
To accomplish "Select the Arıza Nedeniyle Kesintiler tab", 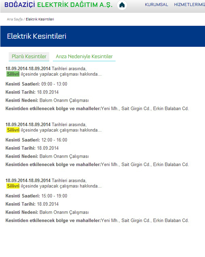I will 84,57.
